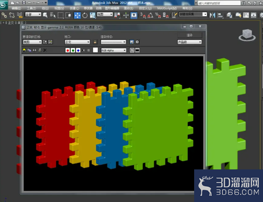Viewport: 263px width, 202px height.
Task: Open the MAXScript(M) menu
Action: 167,8
